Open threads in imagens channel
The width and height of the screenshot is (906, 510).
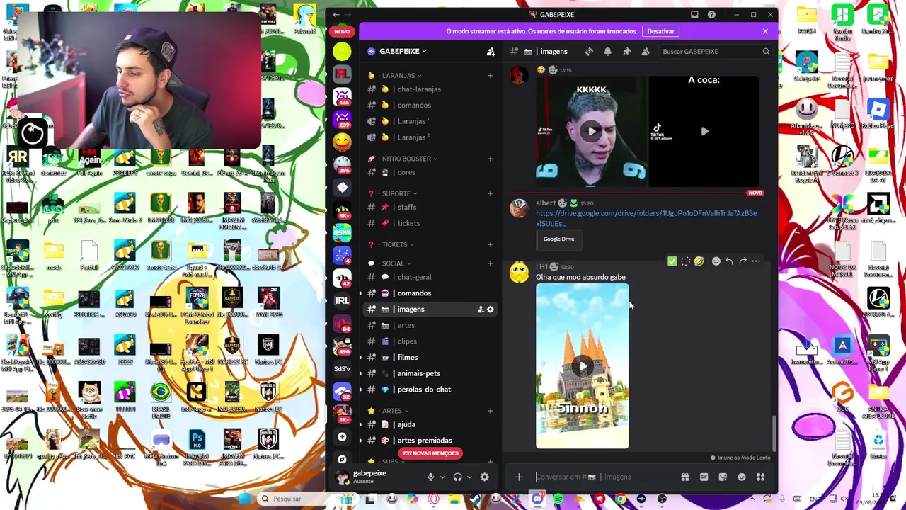coord(588,51)
